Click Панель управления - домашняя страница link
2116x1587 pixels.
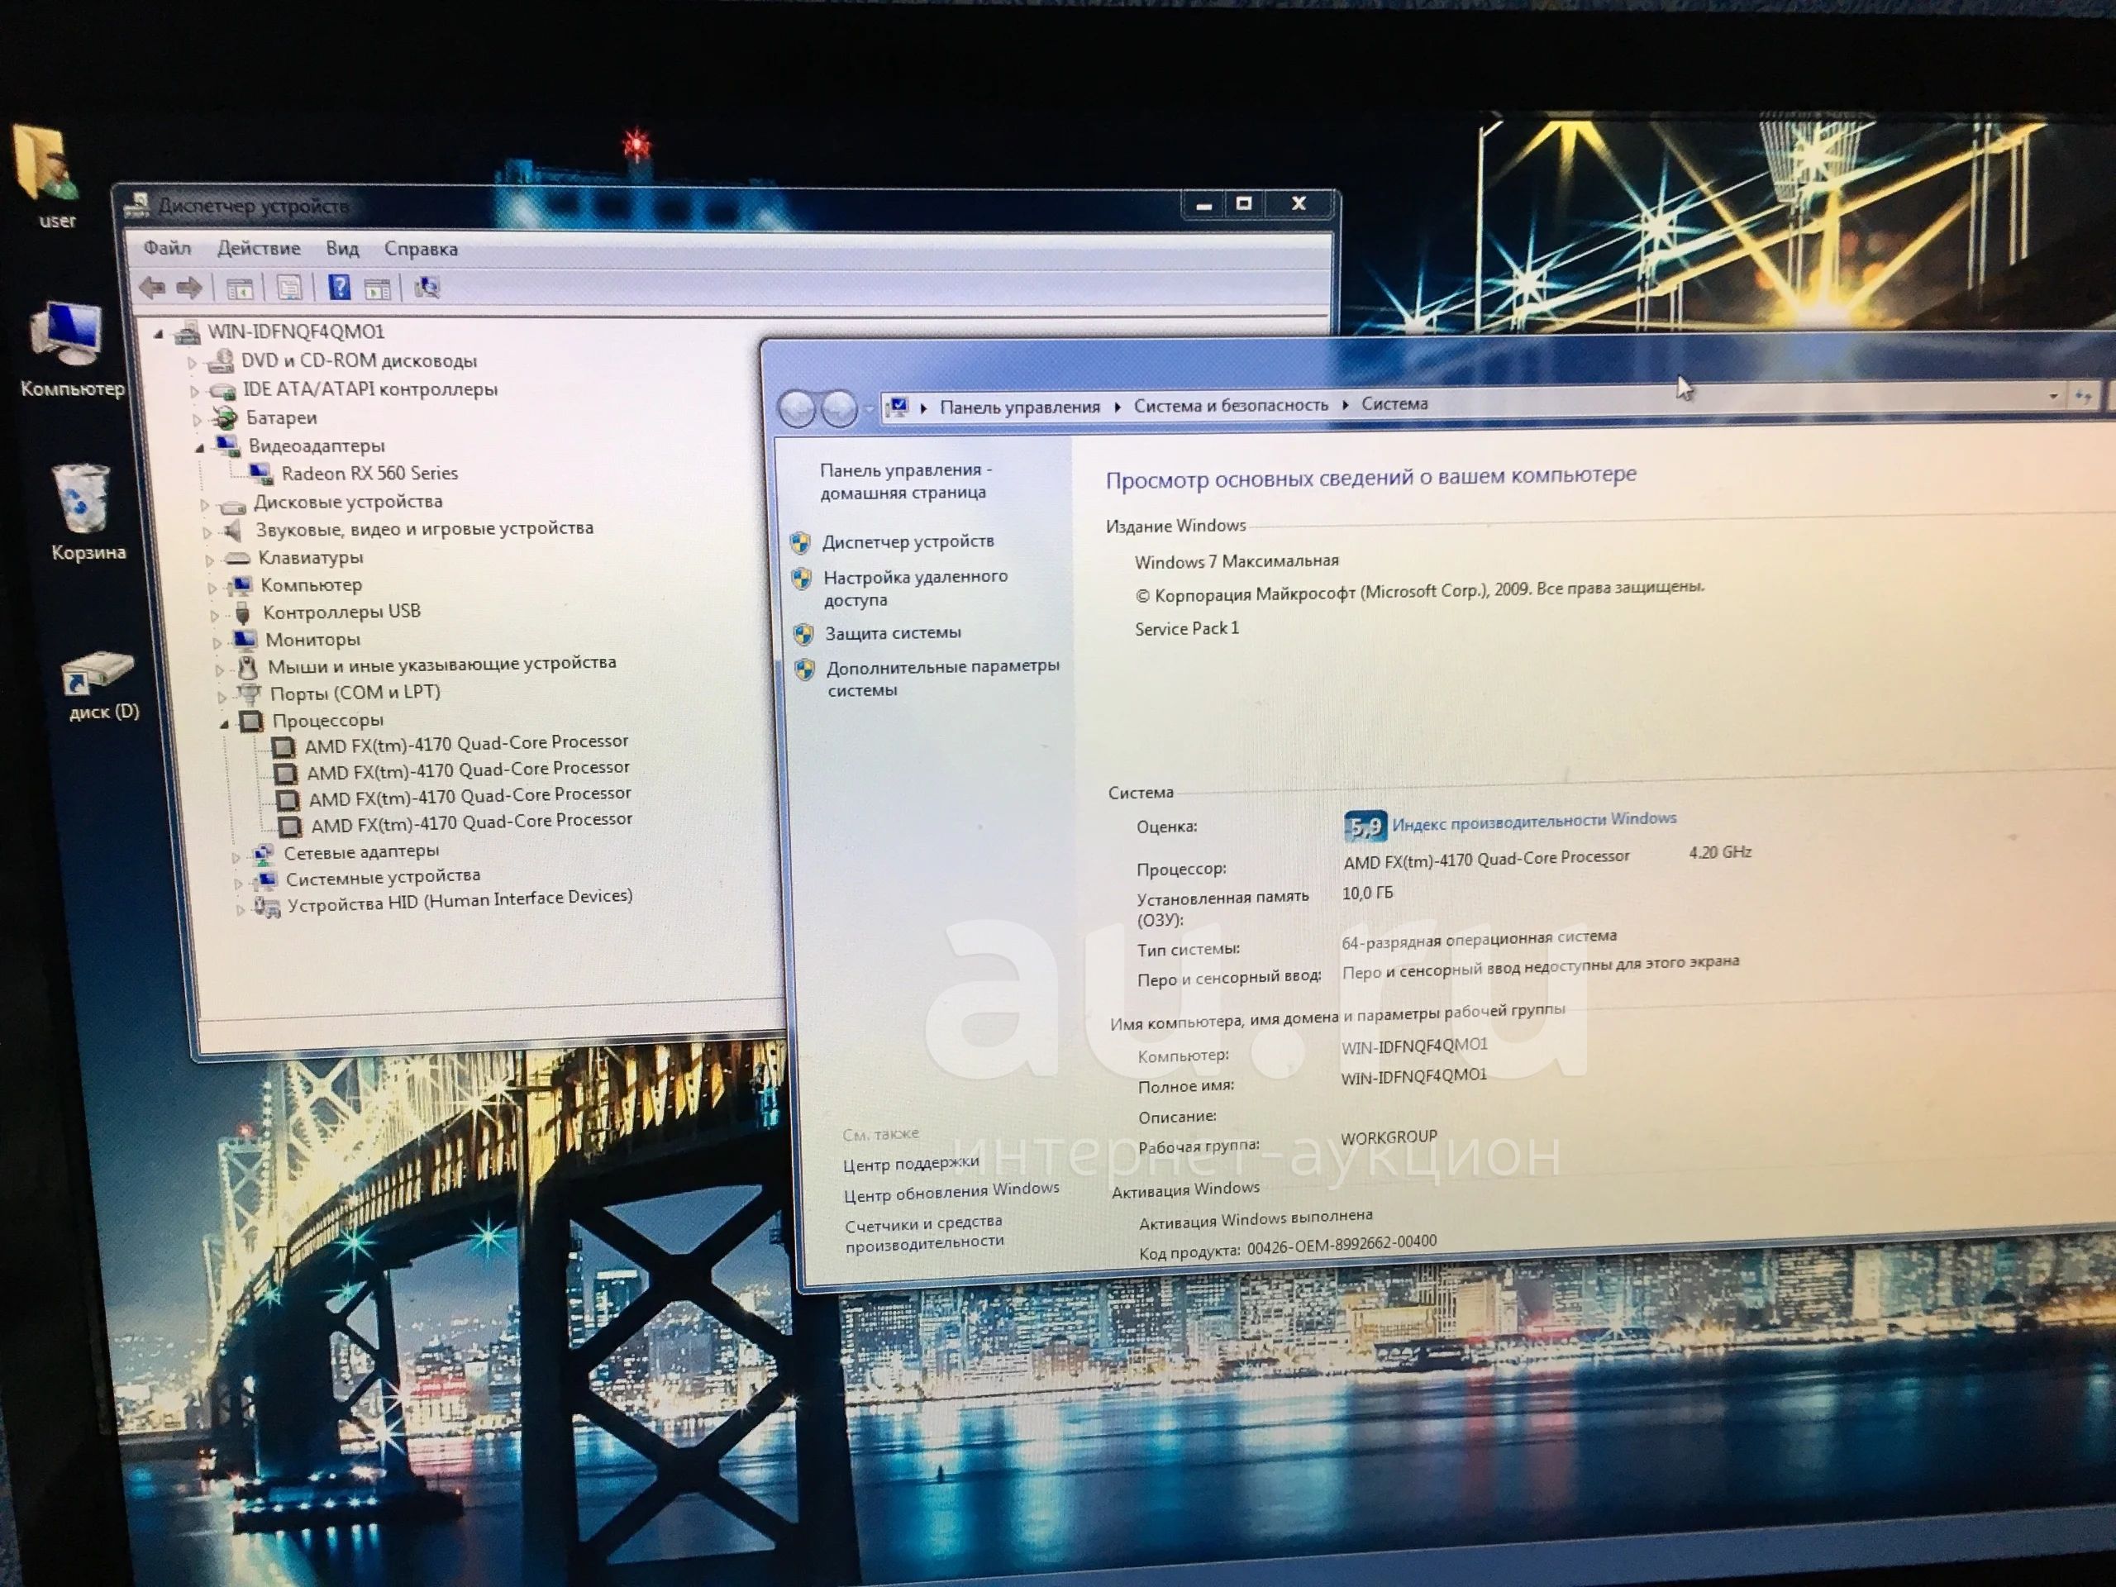905,481
